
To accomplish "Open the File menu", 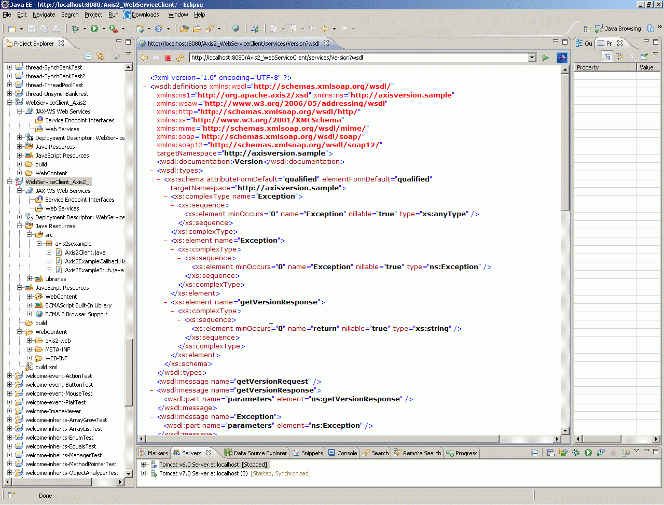I will click(7, 15).
